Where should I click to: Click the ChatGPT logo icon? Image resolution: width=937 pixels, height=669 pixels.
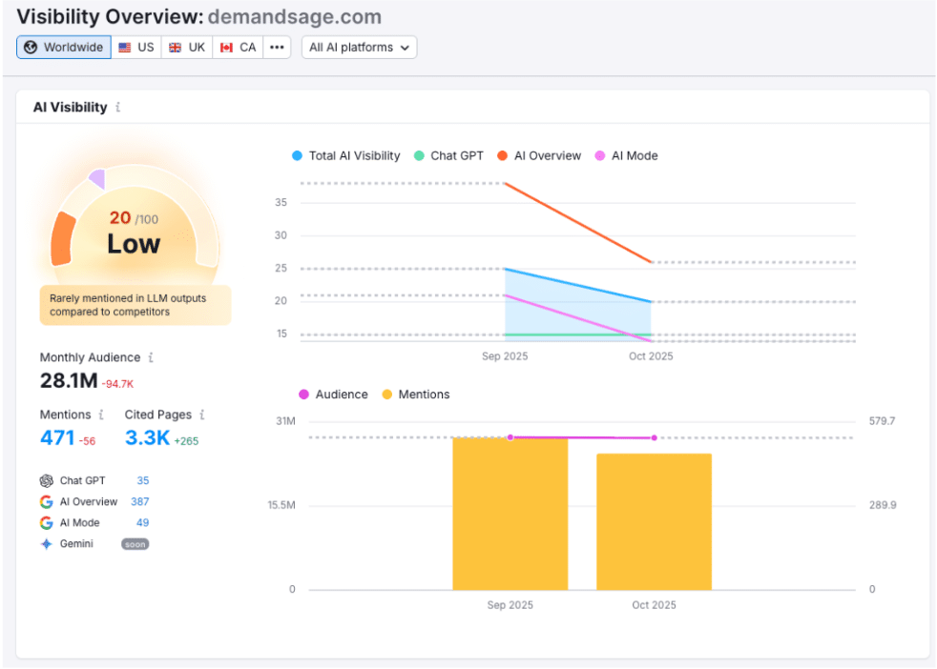[x=47, y=480]
